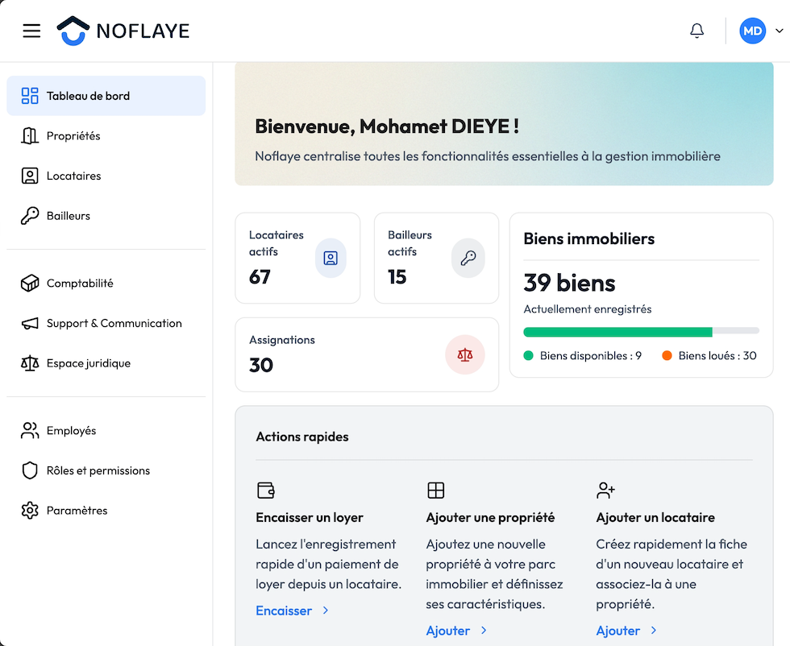Click the arrow beside Ajouter for propriété
This screenshot has height=646, width=790.
pyautogui.click(x=484, y=631)
